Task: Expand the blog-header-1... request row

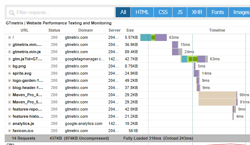Action: tap(9, 88)
